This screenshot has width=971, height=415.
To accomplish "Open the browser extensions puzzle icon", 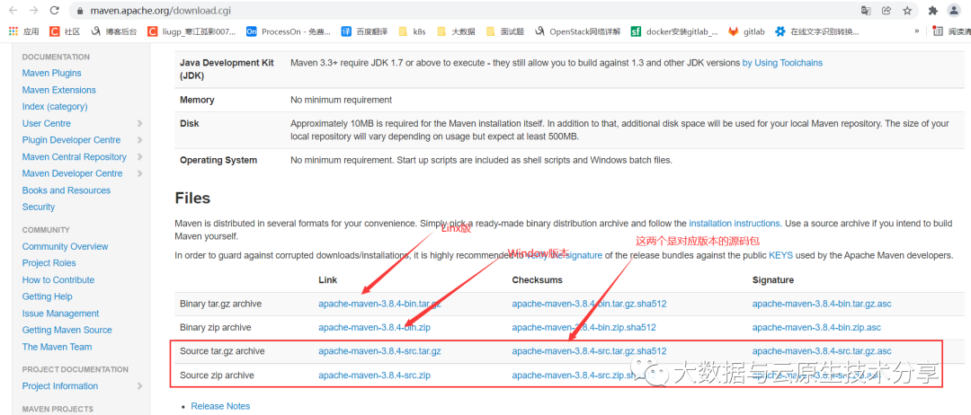I will point(932,11).
